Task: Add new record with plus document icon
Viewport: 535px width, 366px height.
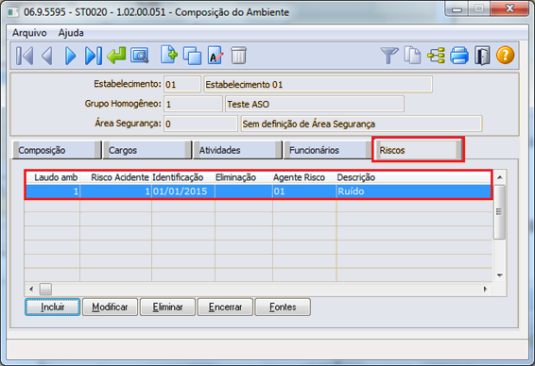Action: [169, 55]
